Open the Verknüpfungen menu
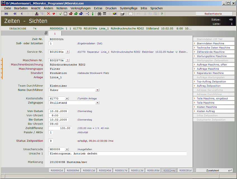The image size is (237, 179). click(80, 8)
